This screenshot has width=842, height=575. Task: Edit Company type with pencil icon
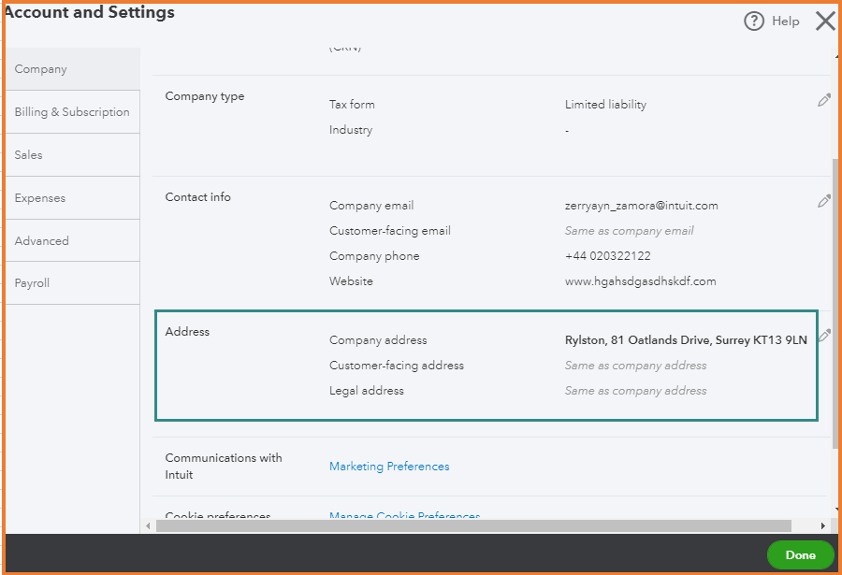[823, 100]
